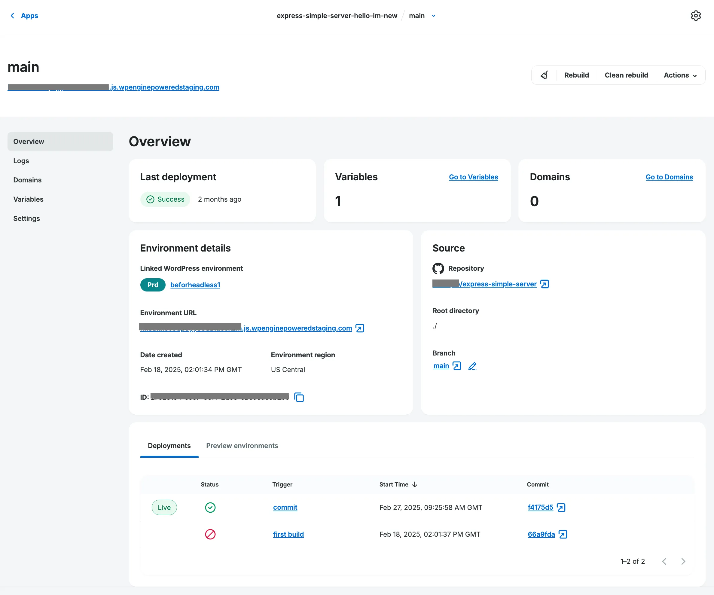The height and width of the screenshot is (595, 714).
Task: Click the 'US Central' region value
Action: point(288,370)
